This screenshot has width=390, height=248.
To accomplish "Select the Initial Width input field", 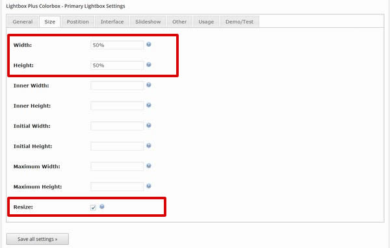I will [x=117, y=126].
